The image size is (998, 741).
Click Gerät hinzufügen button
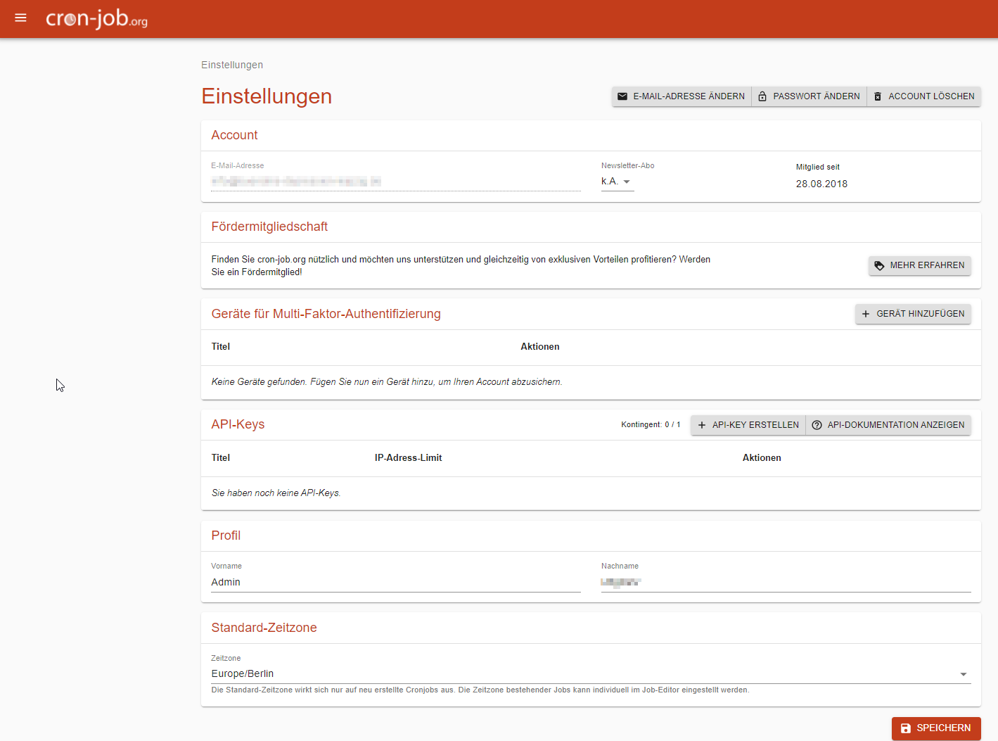914,314
